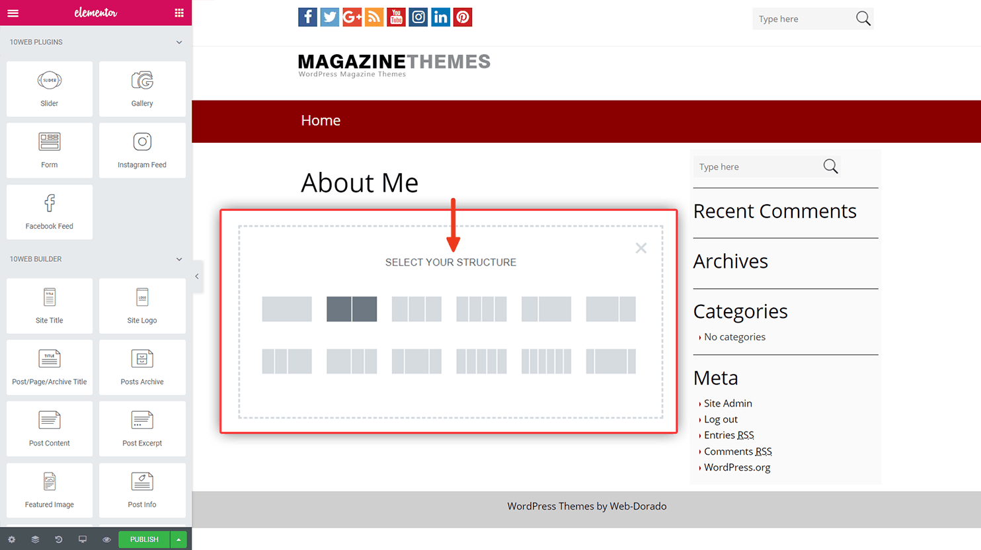Choose the single-column structure

(287, 309)
